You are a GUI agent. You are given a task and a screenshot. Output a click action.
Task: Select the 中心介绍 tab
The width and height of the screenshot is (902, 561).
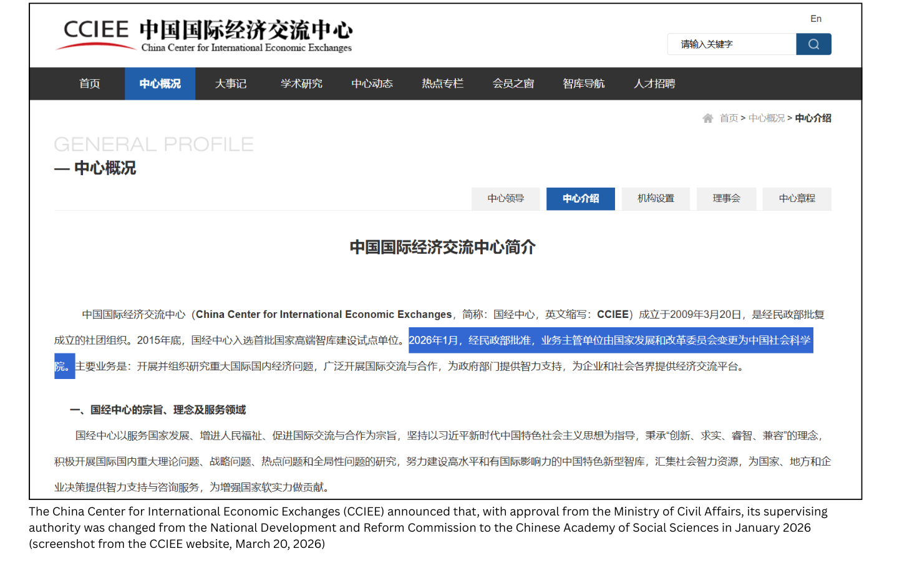(580, 199)
